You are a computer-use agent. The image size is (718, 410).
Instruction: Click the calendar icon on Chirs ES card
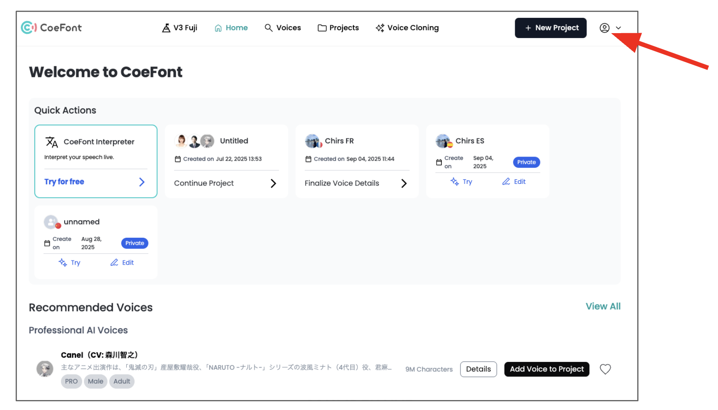point(439,162)
